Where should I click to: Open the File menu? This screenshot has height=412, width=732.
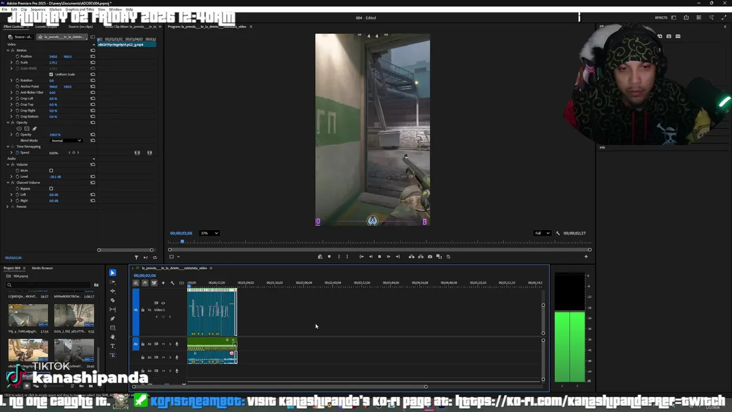tap(5, 10)
